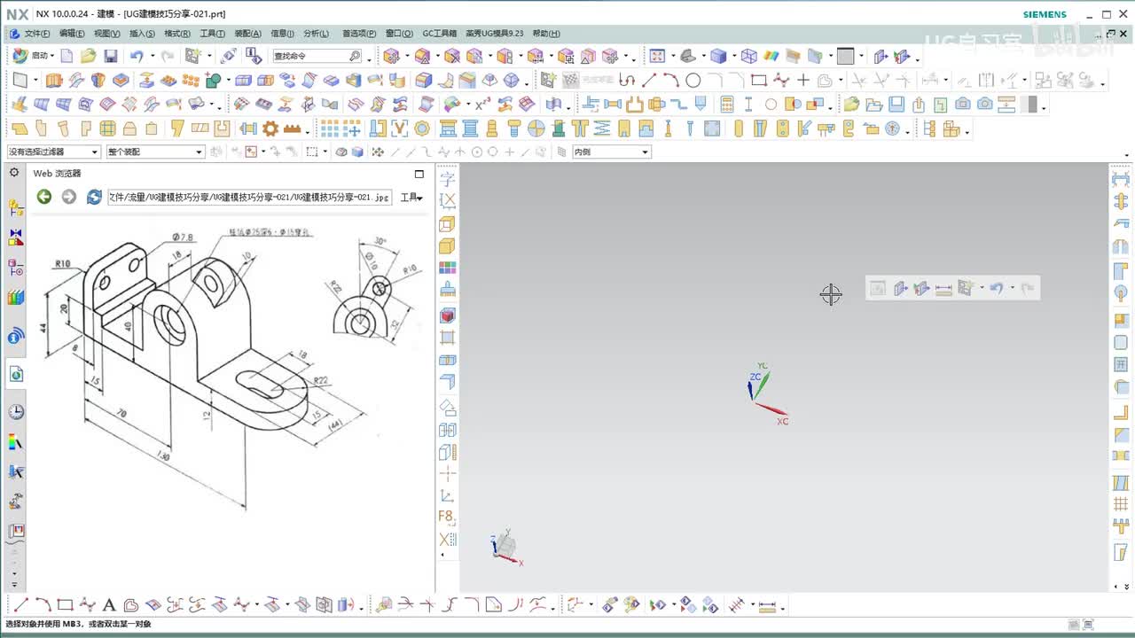
Task: Open the 文件(F) menu
Action: [x=36, y=34]
